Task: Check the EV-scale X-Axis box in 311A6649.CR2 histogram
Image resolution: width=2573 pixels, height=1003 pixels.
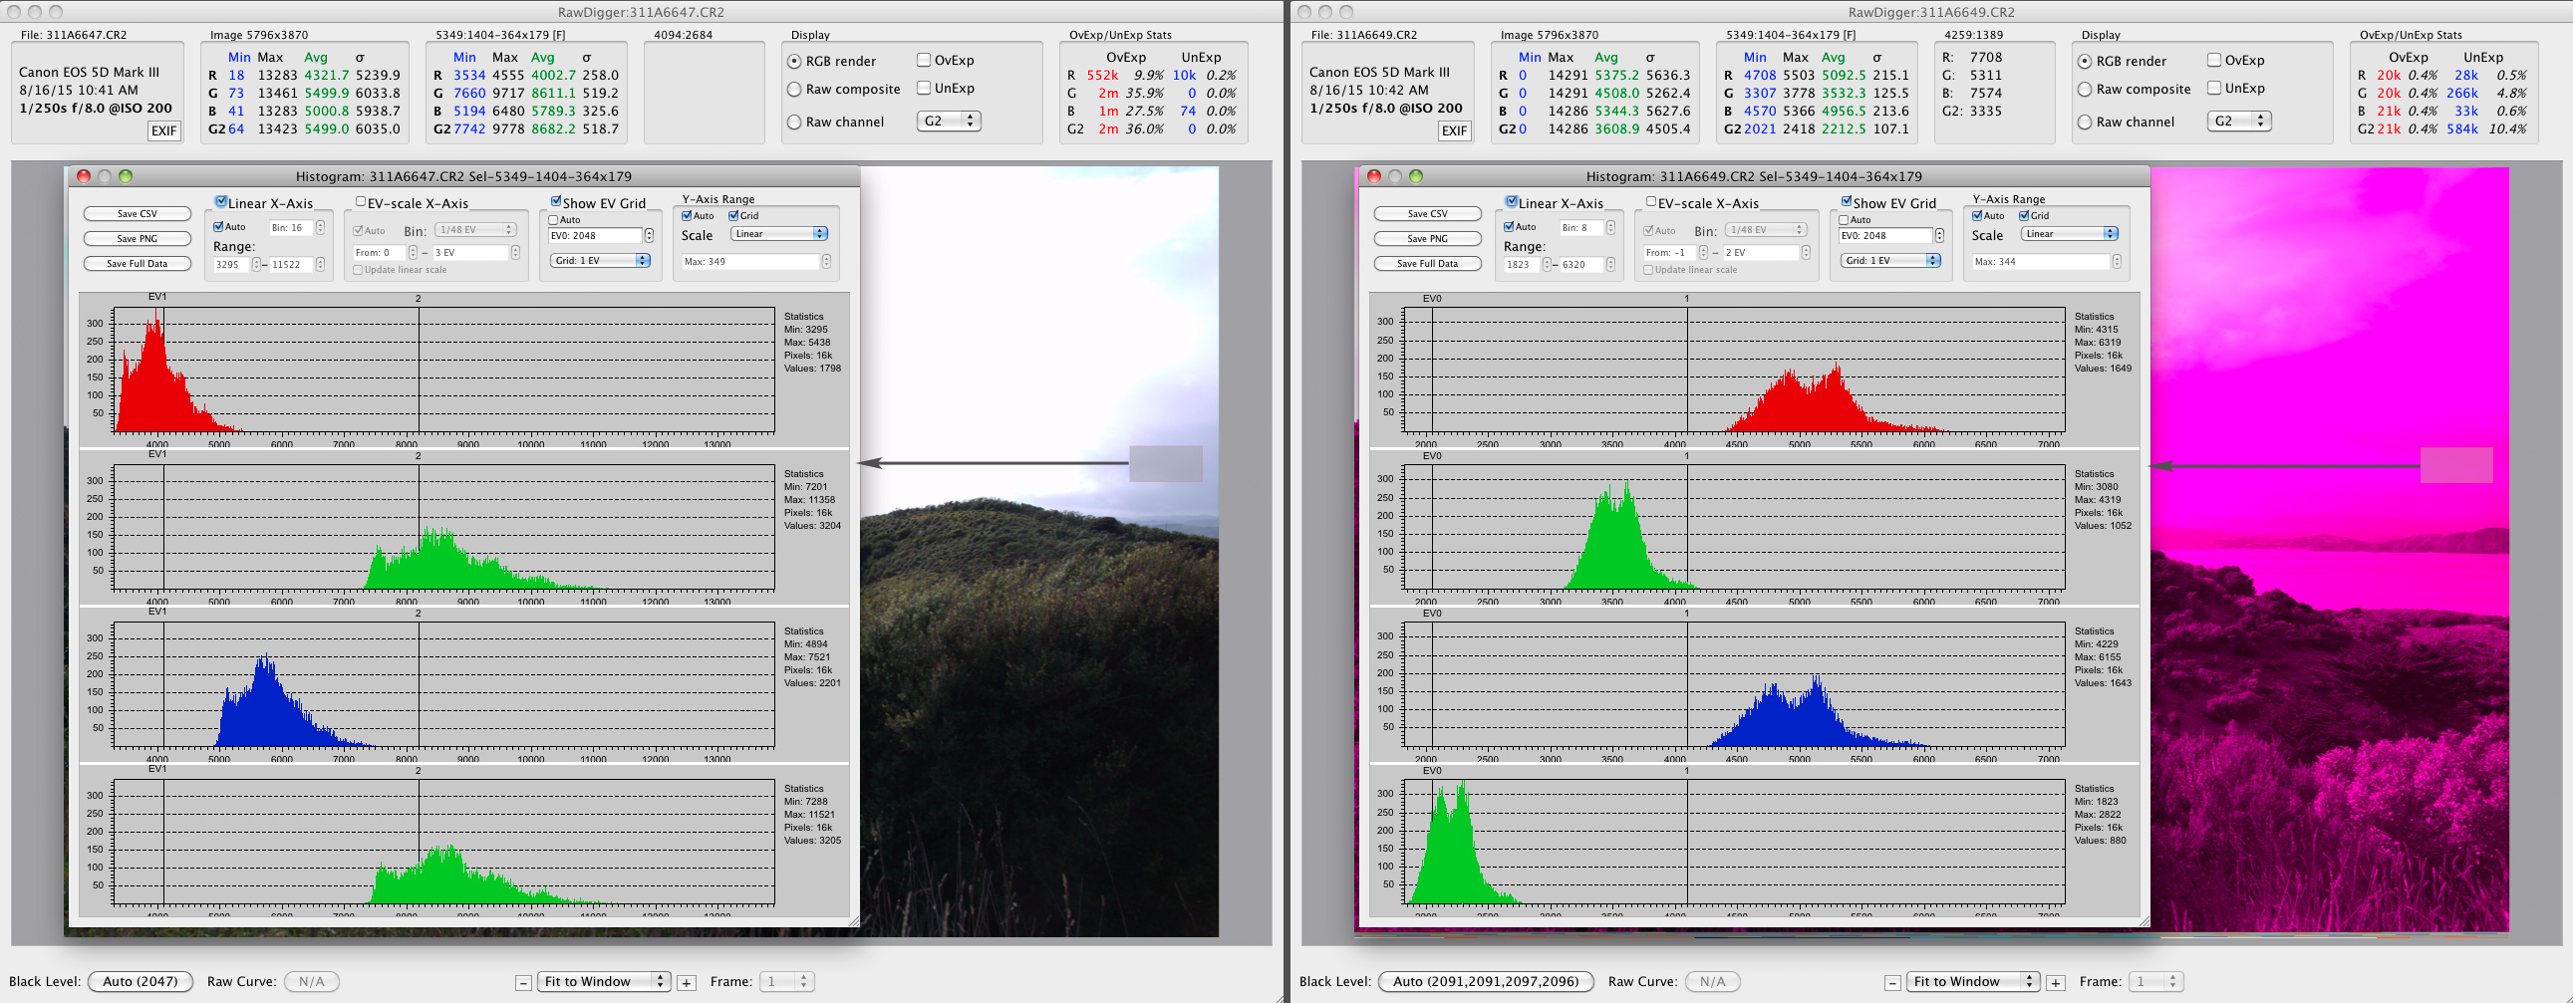Action: [1651, 201]
